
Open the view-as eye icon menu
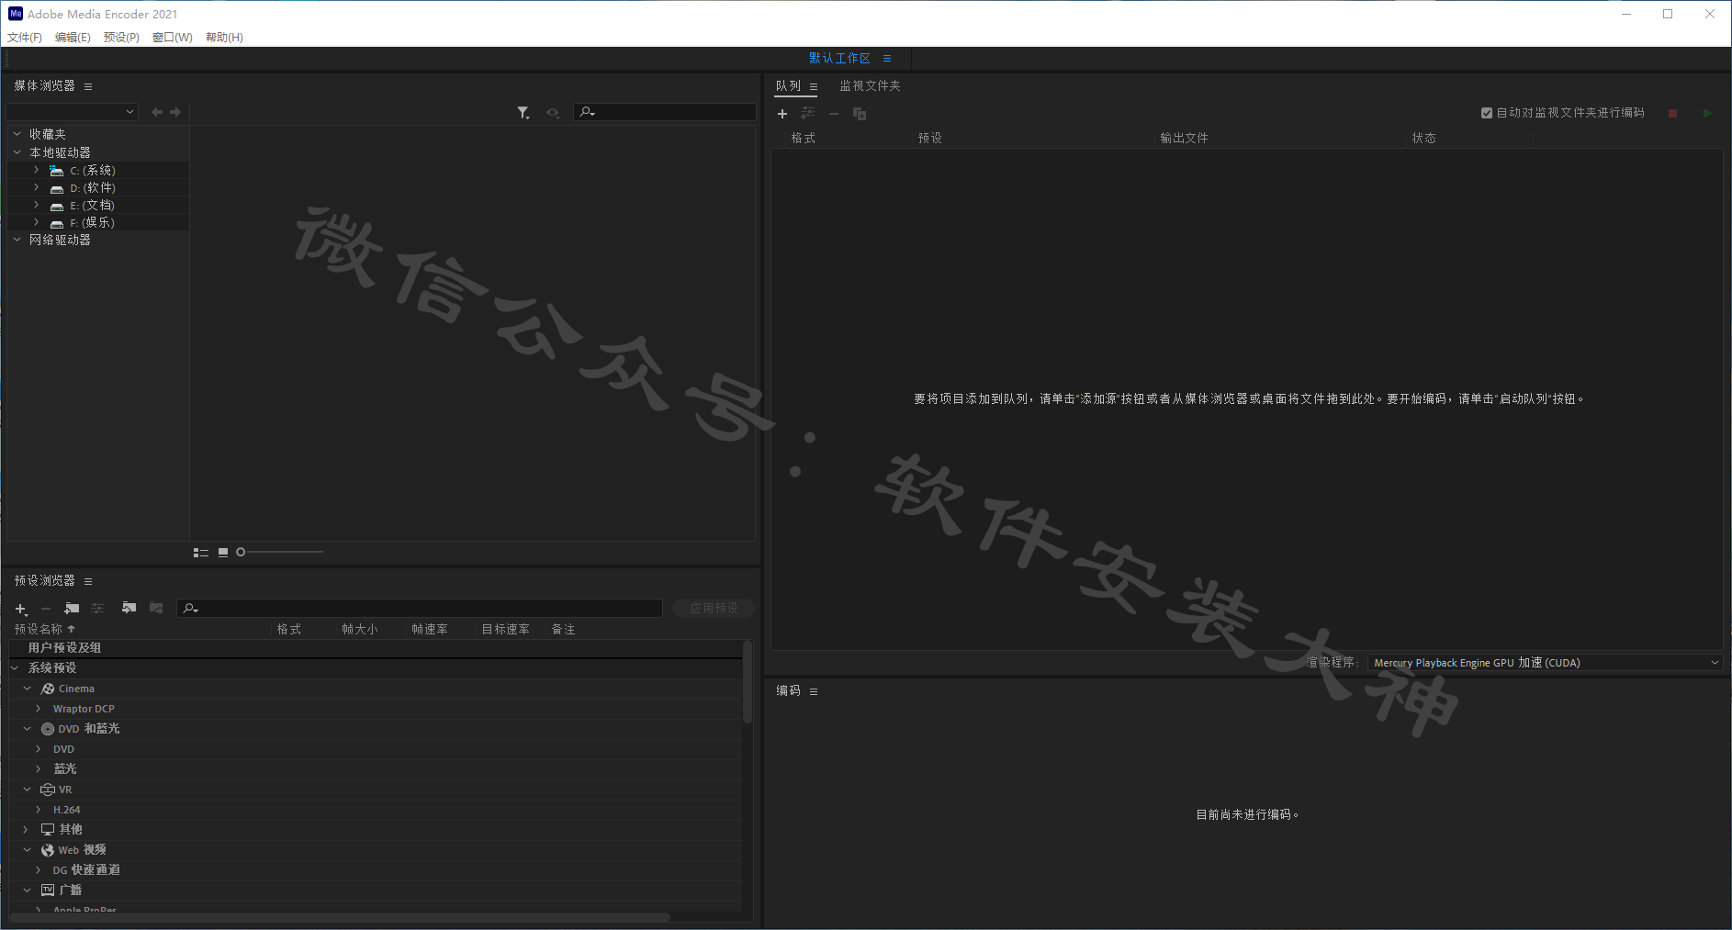point(553,112)
